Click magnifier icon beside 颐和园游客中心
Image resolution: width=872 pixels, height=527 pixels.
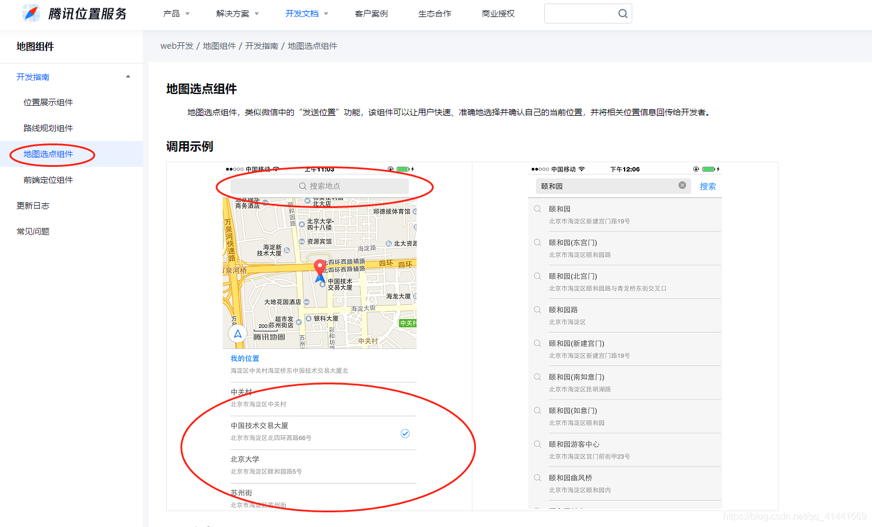[x=537, y=444]
